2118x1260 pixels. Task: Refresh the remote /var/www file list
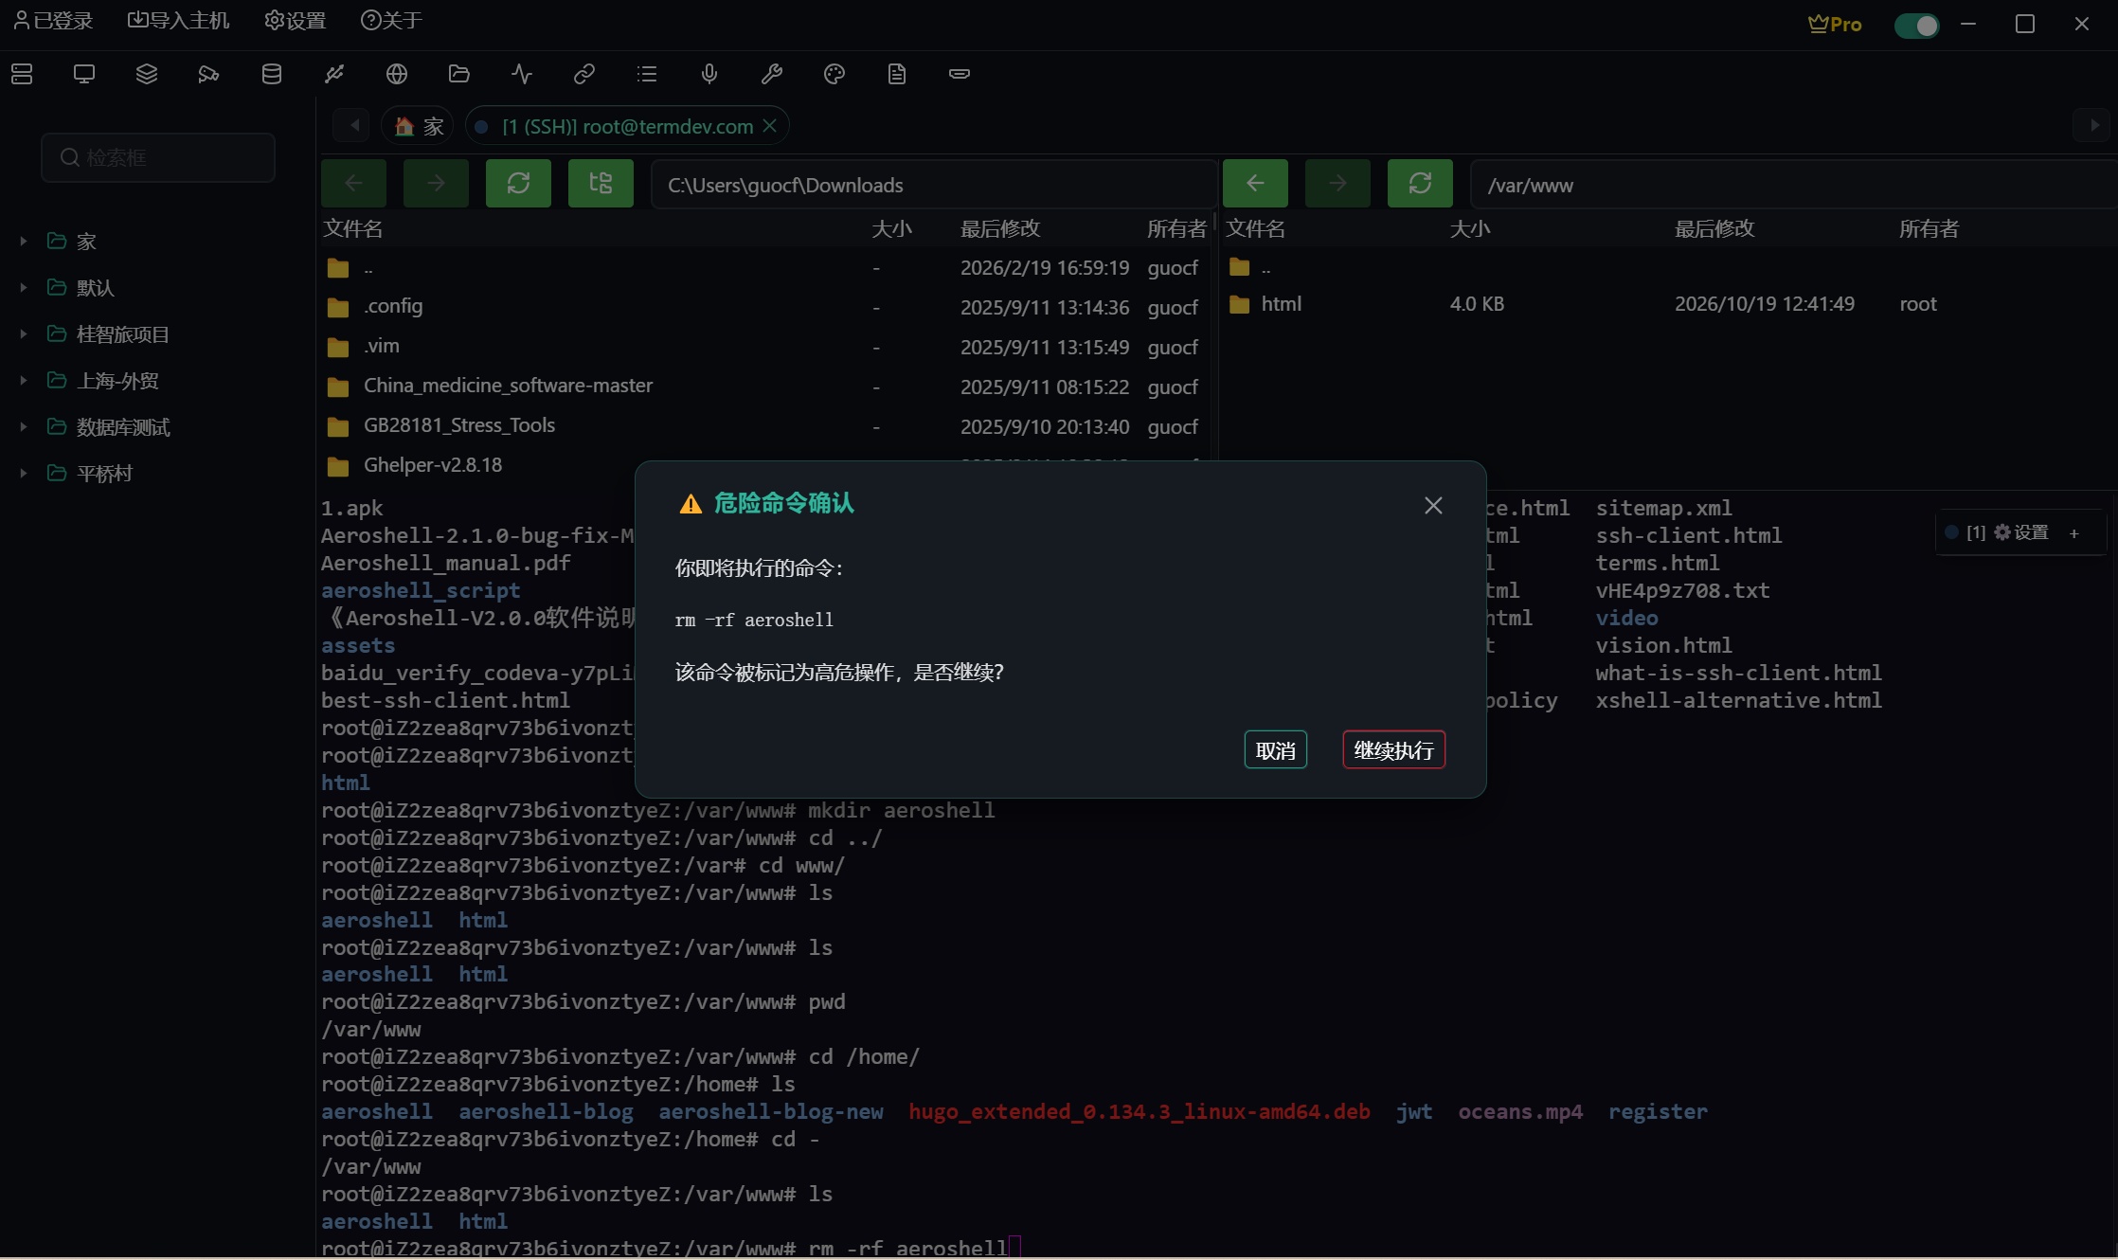pyautogui.click(x=1420, y=184)
